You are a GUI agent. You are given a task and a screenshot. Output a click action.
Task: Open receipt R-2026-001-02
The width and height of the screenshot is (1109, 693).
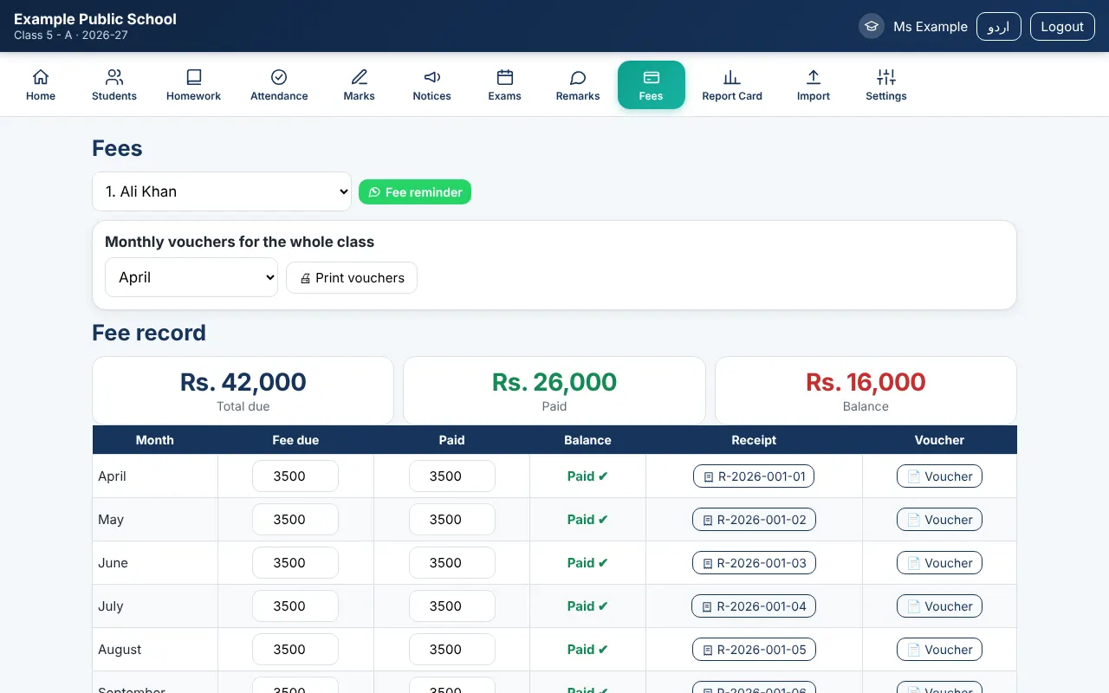click(x=754, y=520)
